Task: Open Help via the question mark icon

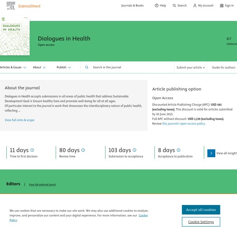Action: point(156,6)
